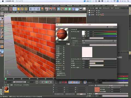The image size is (131, 98).
Task: Click the stepper beside the red R value
Action: coord(93,32)
